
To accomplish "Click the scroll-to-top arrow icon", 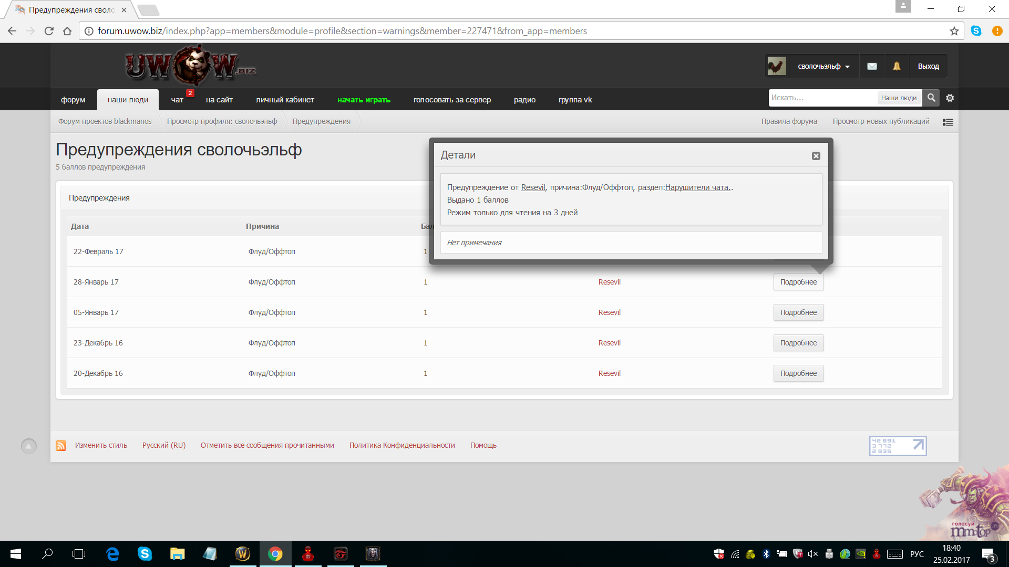I will [29, 446].
